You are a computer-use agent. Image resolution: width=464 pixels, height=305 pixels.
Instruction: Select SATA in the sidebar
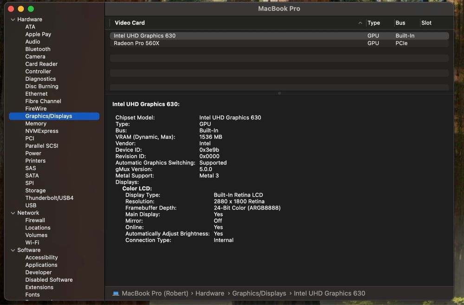coord(32,175)
